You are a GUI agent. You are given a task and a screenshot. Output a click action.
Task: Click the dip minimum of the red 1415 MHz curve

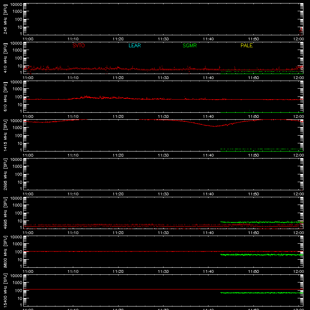(x=215, y=126)
